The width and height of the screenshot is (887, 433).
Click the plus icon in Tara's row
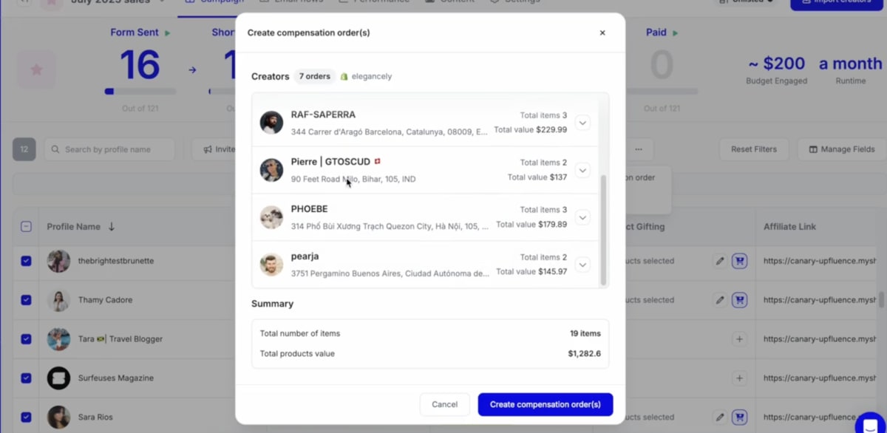pos(739,339)
